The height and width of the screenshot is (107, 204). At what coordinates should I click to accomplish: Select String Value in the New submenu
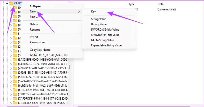pos(99,19)
